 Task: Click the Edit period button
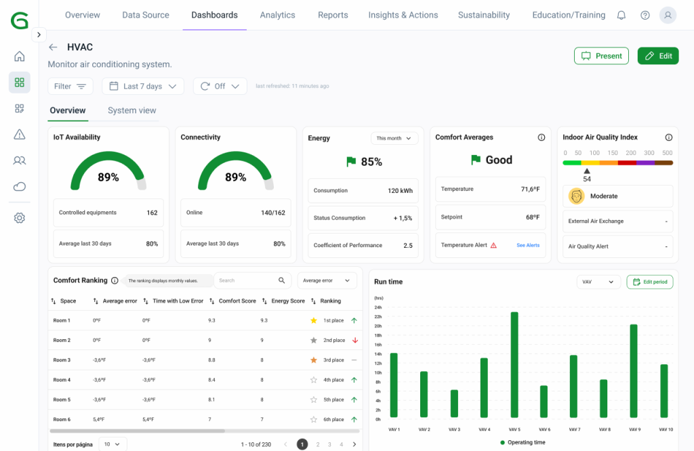click(649, 282)
